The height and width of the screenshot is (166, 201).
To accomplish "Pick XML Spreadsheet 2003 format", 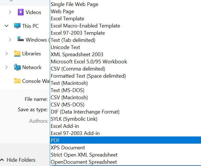I will (x=126, y=54).
